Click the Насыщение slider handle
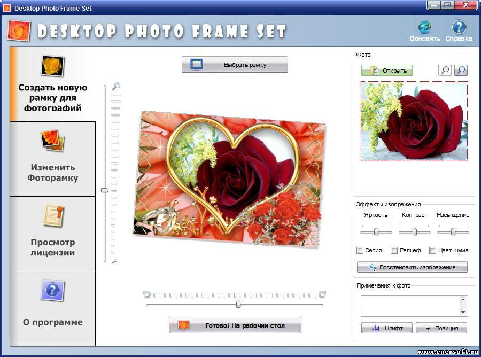Viewport: 481px width, 357px height. tap(453, 232)
